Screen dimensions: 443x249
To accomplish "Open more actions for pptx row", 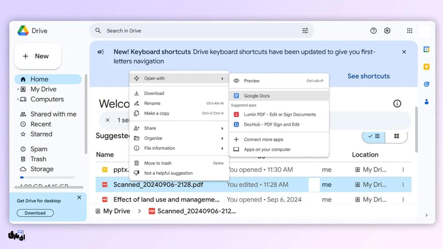I will (x=403, y=170).
